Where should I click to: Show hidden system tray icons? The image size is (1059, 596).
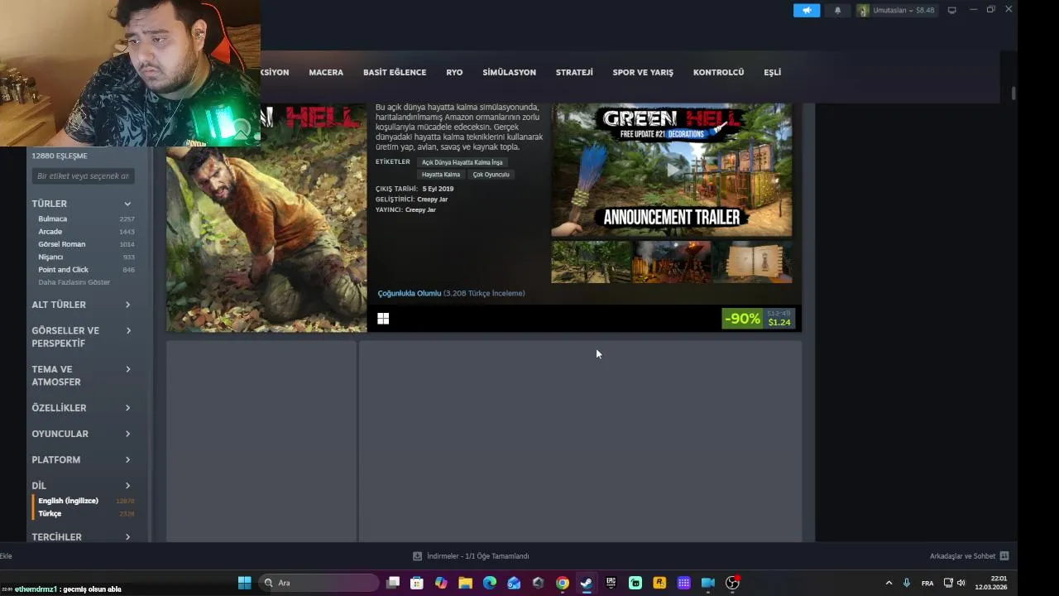click(889, 583)
